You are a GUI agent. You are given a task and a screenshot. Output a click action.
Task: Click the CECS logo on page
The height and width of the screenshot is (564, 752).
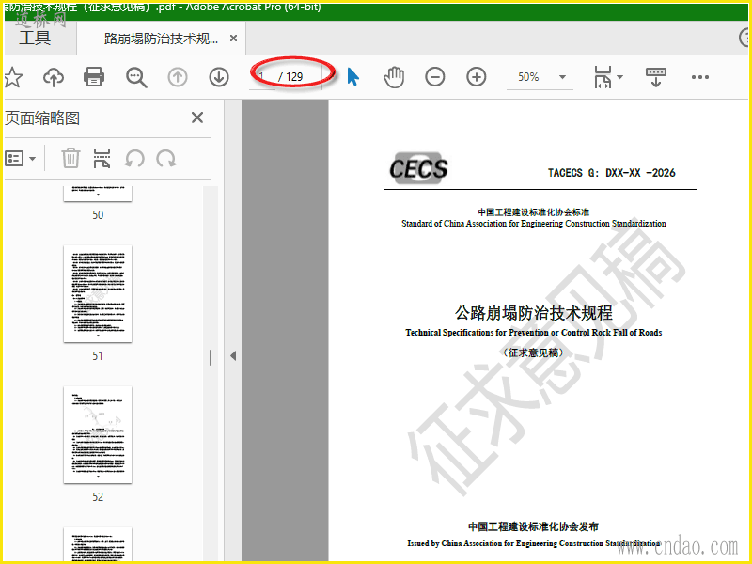click(x=418, y=168)
